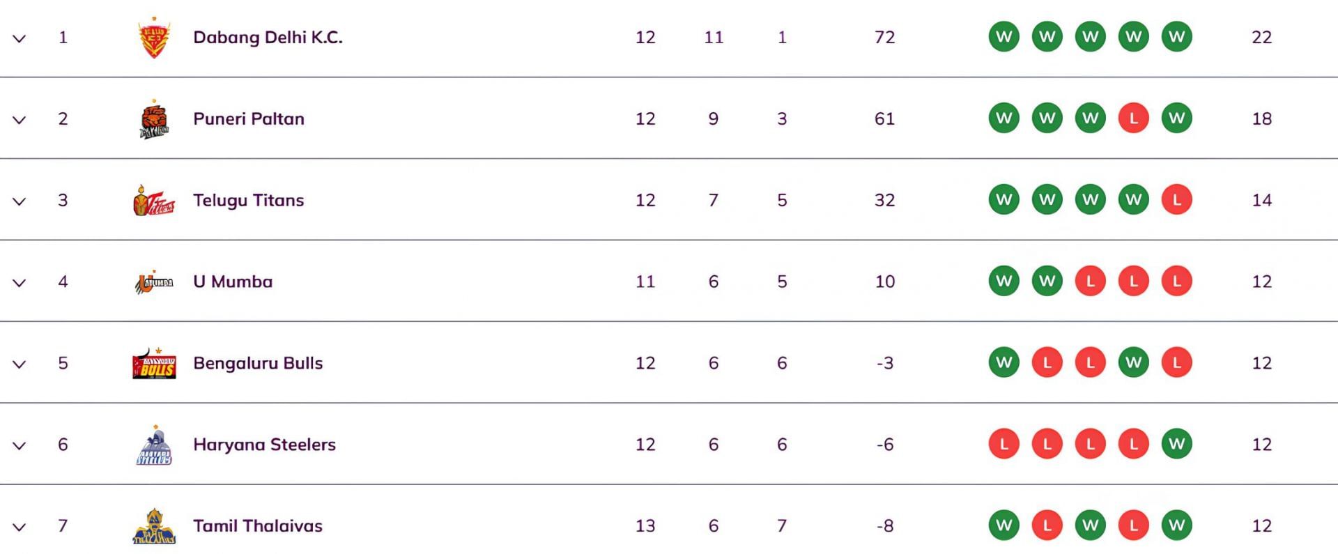Click the Bengaluru Bulls team logo
Viewport: 1338px width, 554px height.
154,364
